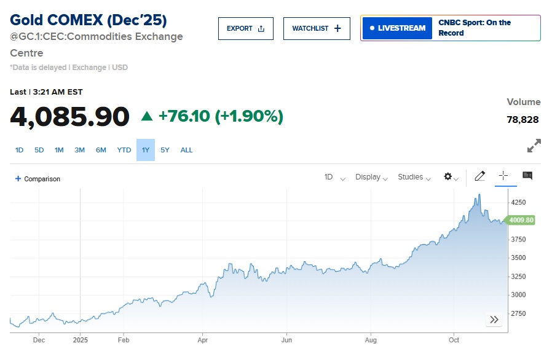Click the EXPORT button

click(246, 28)
